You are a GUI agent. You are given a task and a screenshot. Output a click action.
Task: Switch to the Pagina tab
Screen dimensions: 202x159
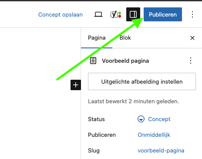point(97,38)
